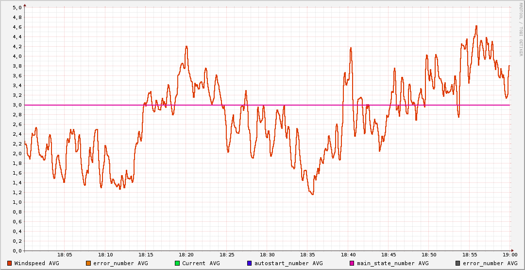The width and height of the screenshot is (525, 270).
Task: Click the green Current legend swatch
Action: pos(177,263)
